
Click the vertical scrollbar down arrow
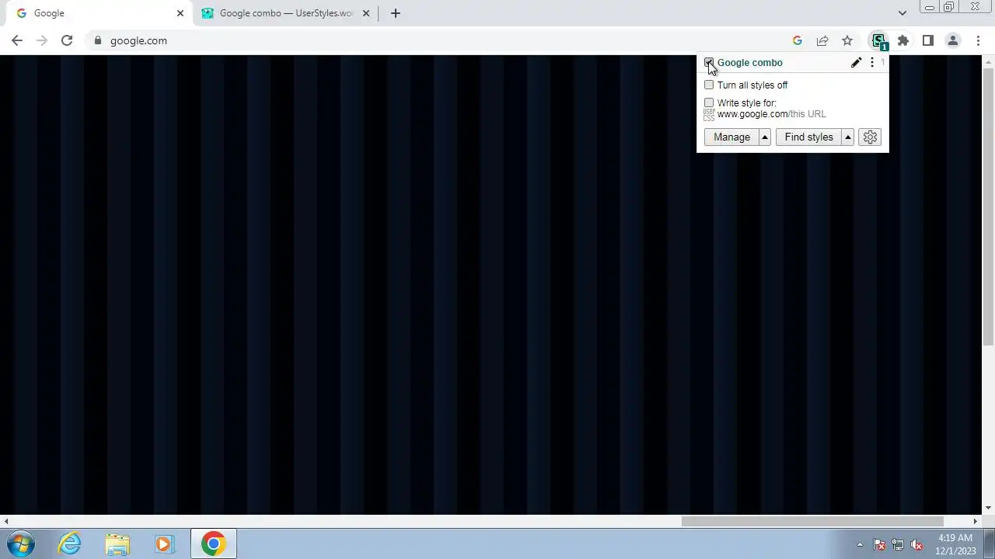(x=988, y=509)
